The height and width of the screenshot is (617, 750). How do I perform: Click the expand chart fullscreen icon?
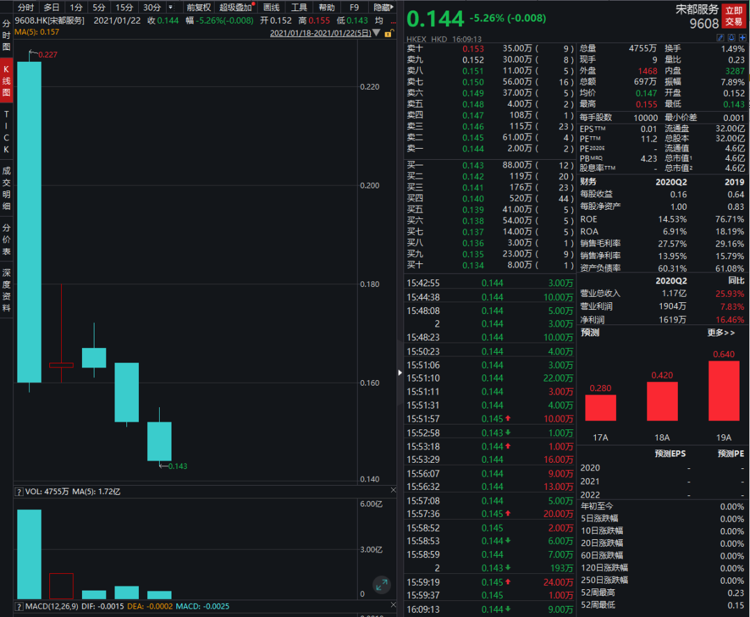(381, 585)
